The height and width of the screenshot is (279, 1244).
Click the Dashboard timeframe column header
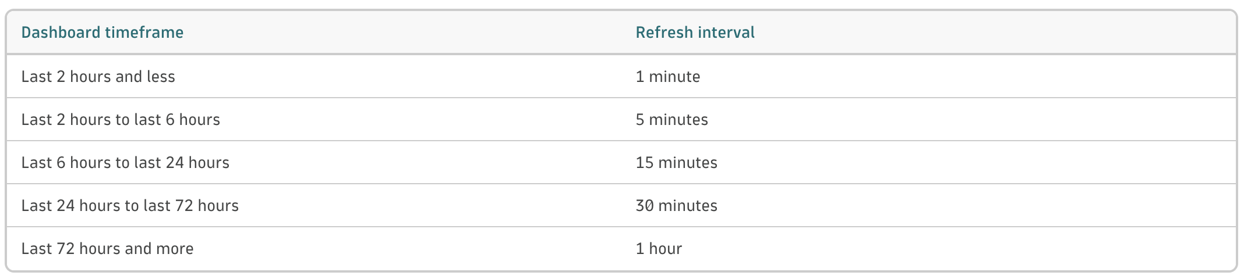point(103,33)
